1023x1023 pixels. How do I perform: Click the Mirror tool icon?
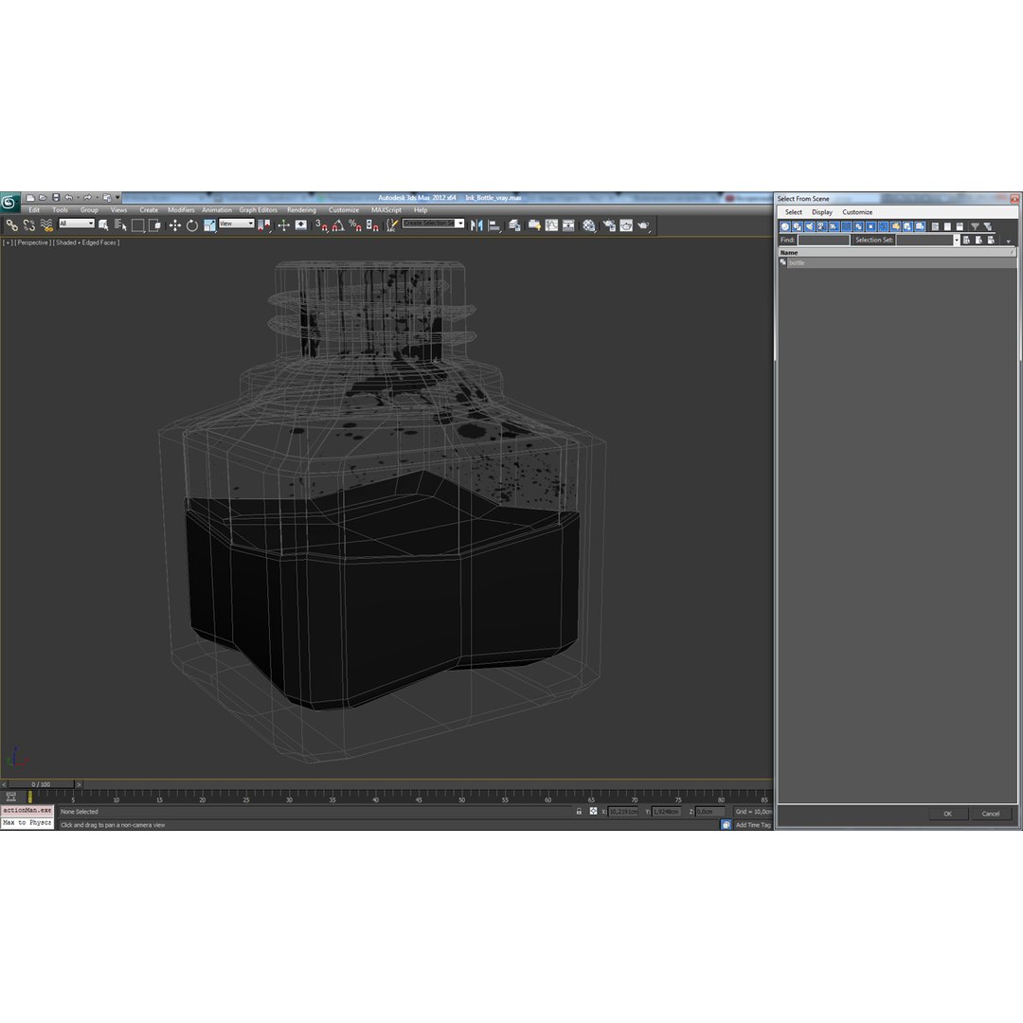tap(476, 225)
